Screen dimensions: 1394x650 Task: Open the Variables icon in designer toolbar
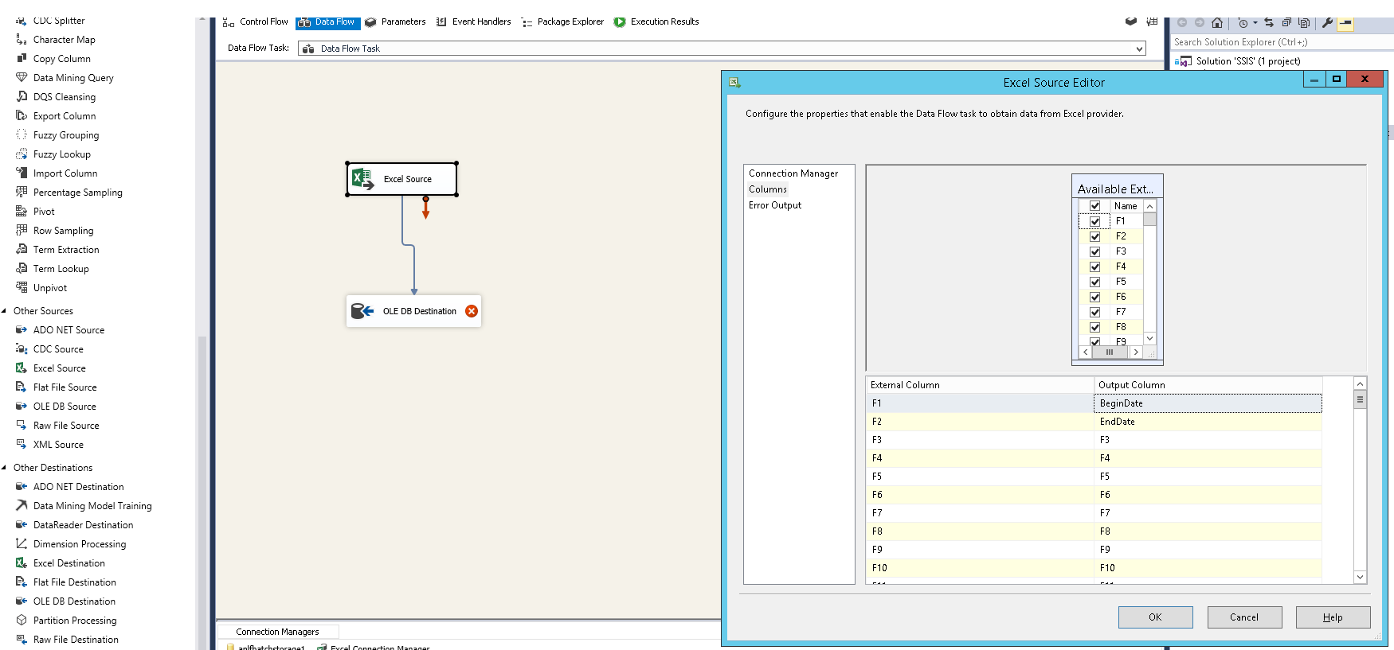1152,21
